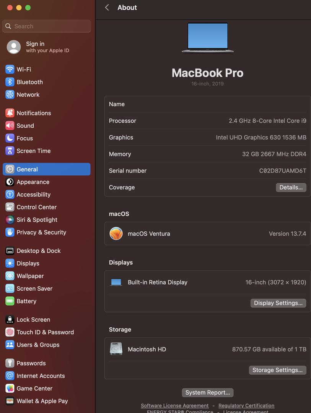The width and height of the screenshot is (311, 413).
Task: Click the Screen Saver icon
Action: 10,288
